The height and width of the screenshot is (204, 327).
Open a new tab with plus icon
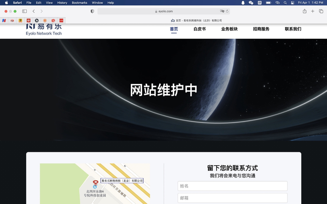(x=313, y=11)
